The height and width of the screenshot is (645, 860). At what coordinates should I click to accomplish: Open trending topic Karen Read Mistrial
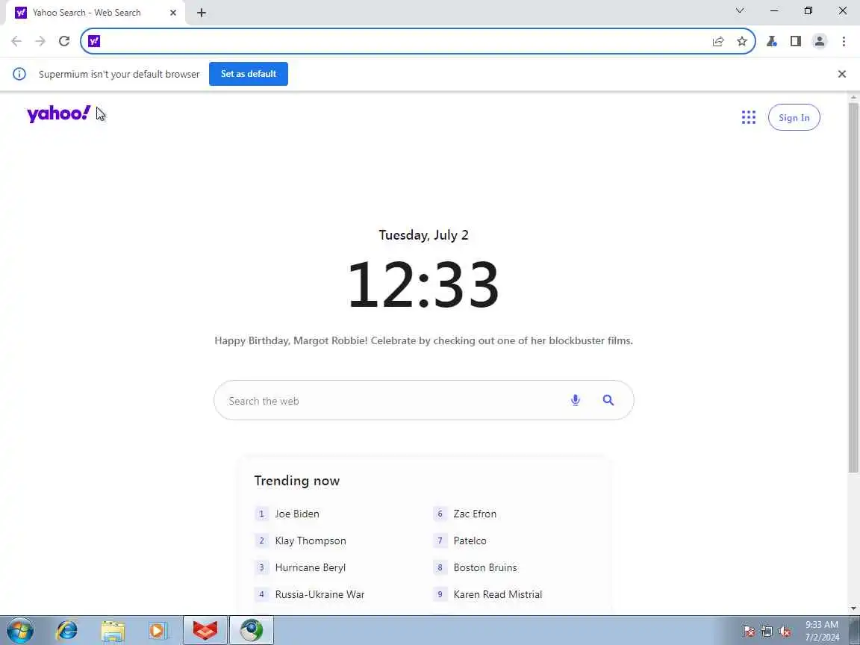click(498, 594)
